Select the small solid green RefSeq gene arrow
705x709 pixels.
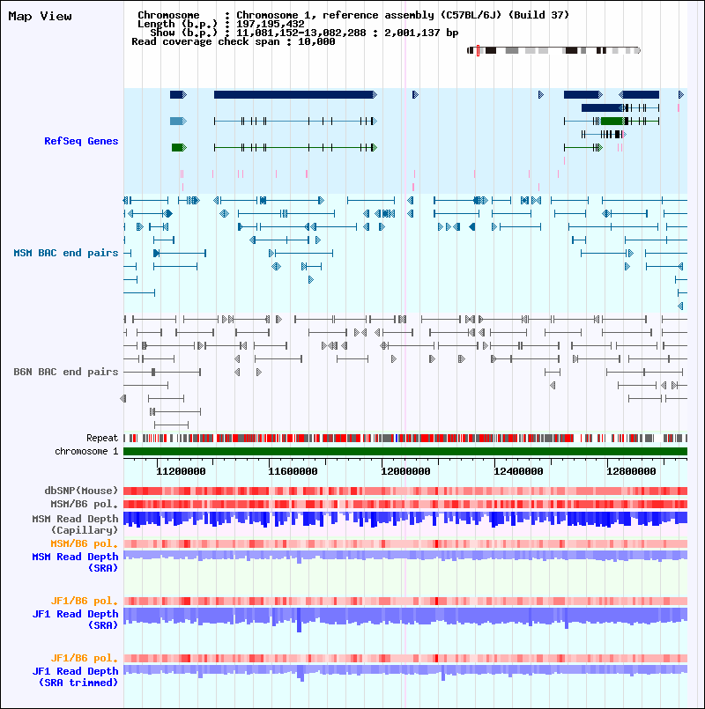(179, 147)
